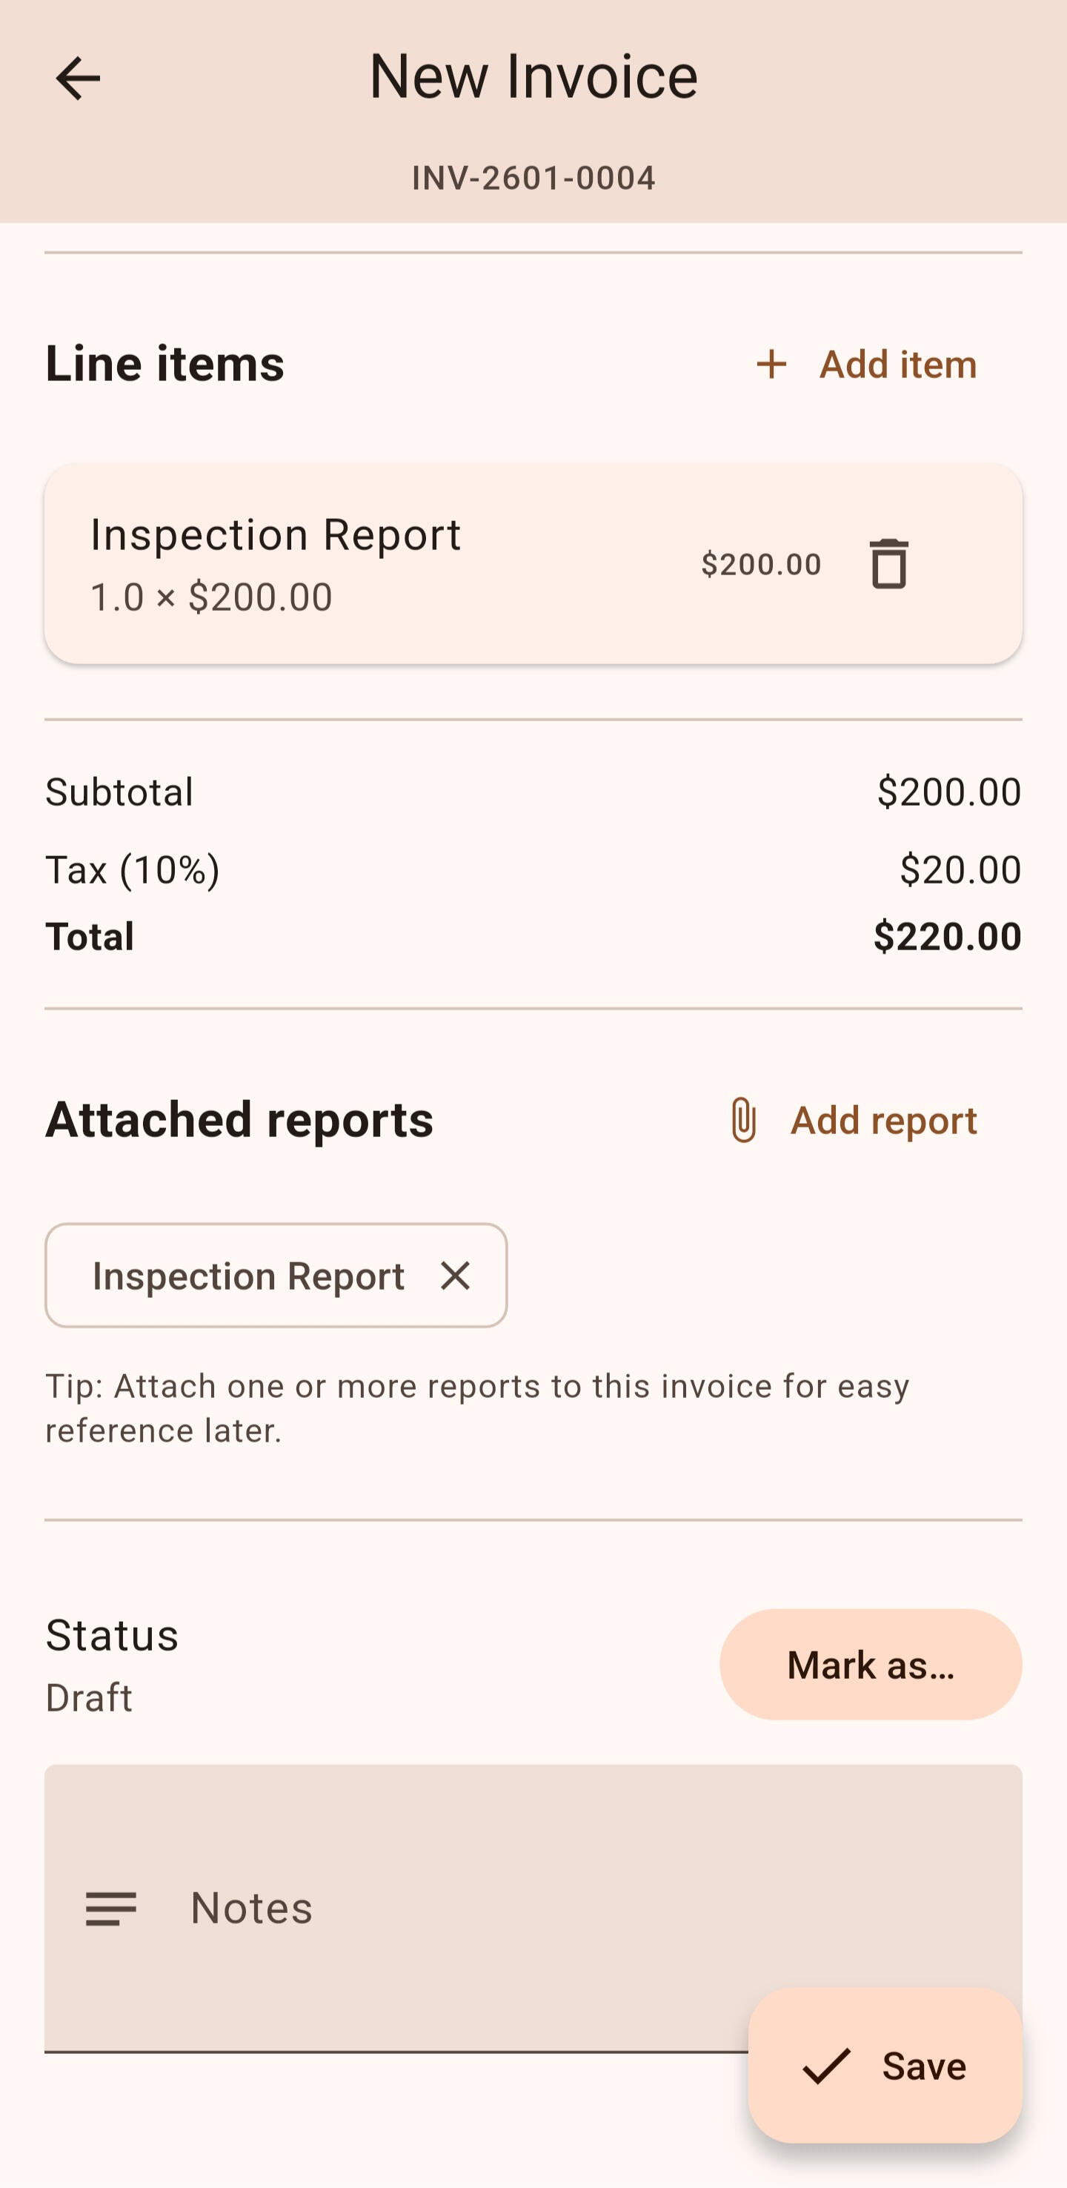1067x2188 pixels.
Task: Tap the New Invoice title
Action: (533, 76)
